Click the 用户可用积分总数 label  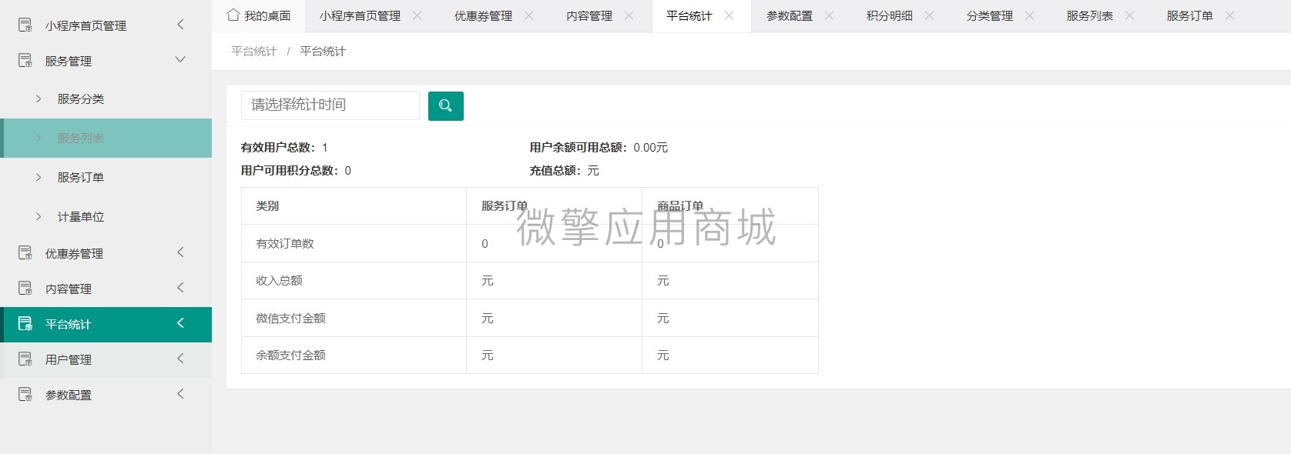tap(290, 171)
